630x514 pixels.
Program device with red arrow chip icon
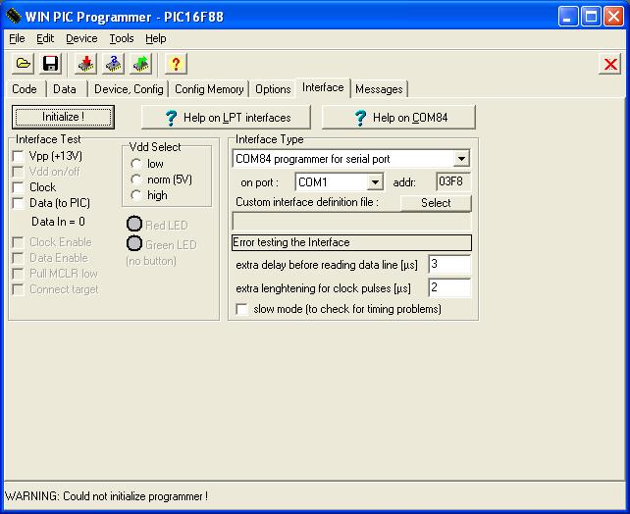point(85,64)
